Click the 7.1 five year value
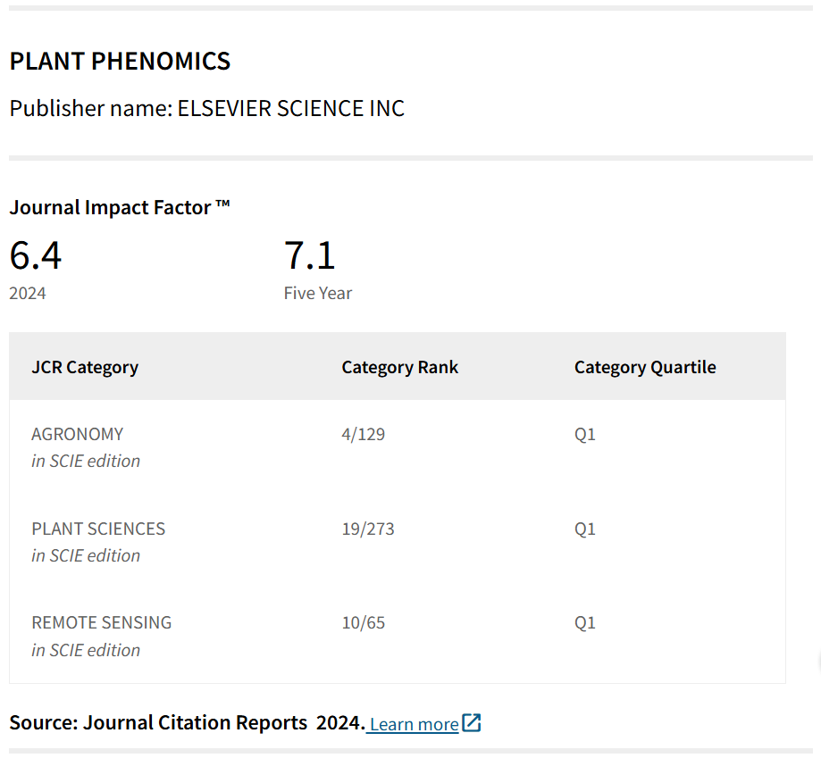 [x=309, y=255]
